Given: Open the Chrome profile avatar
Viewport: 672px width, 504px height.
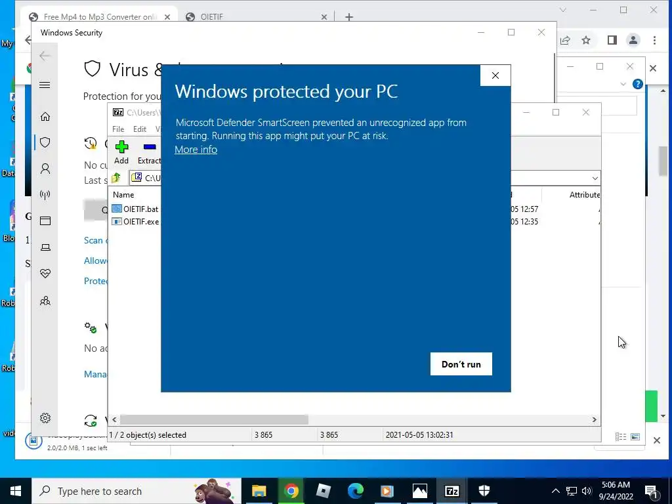Looking at the screenshot, I should pos(633,40).
